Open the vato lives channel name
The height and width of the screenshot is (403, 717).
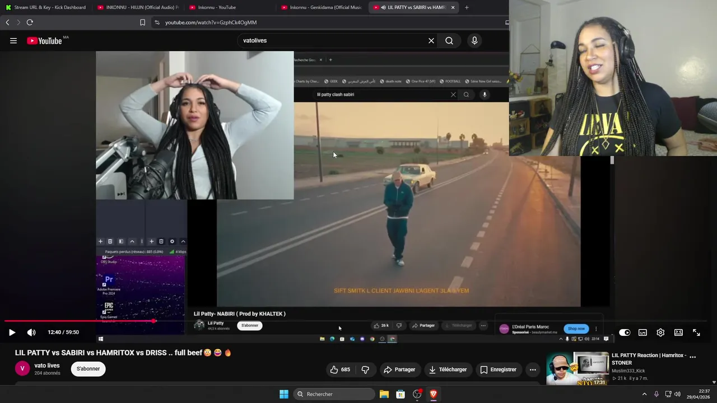(x=47, y=365)
